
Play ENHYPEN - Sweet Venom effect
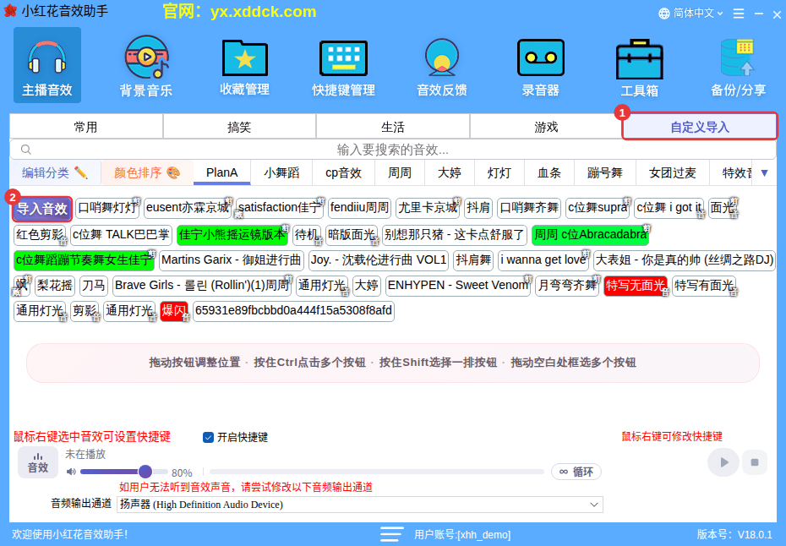[x=458, y=286]
